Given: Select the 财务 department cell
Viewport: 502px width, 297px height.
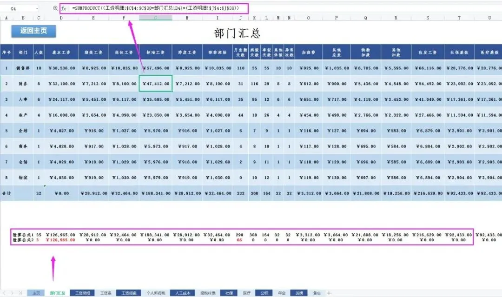Looking at the screenshot, I should point(23,84).
